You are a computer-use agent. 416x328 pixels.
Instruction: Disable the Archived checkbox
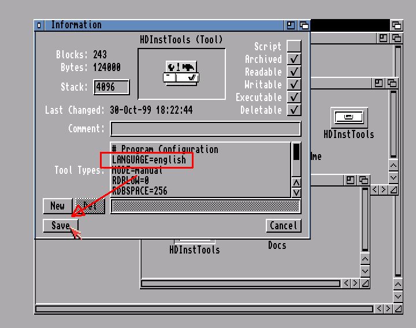point(294,59)
